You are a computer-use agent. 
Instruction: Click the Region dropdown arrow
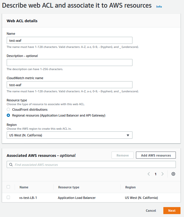click(128, 135)
